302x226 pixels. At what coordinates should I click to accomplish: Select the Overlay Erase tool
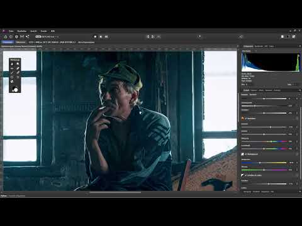(x=18, y=73)
